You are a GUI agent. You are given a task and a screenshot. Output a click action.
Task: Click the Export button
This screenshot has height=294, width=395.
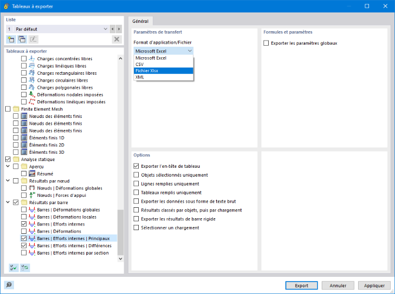click(301, 286)
